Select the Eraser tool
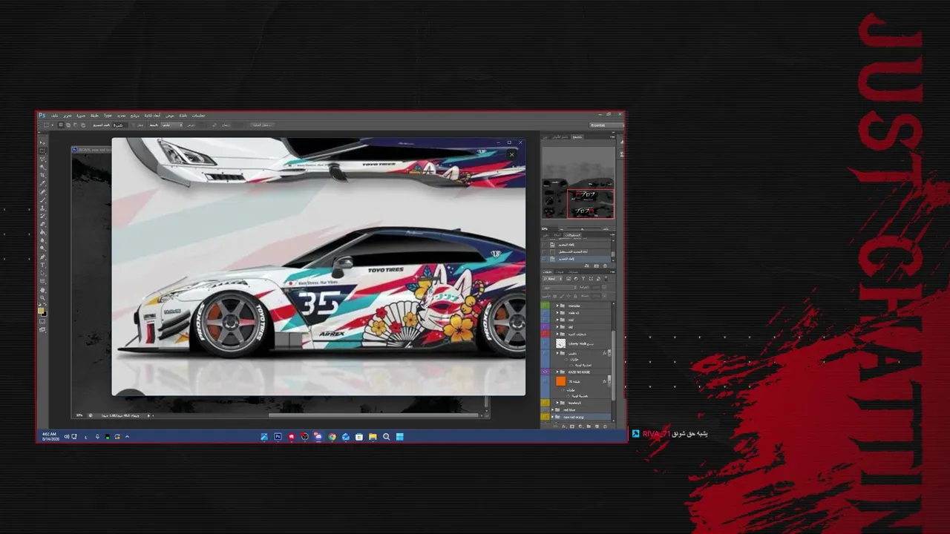Screen dimensions: 950x534 42,225
